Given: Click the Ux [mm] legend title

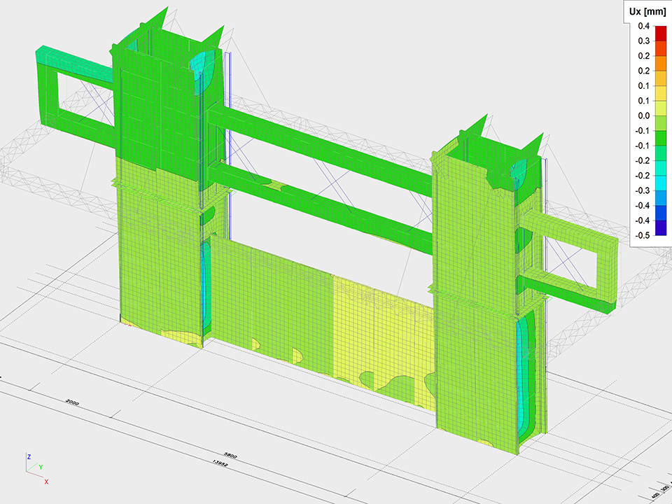Looking at the screenshot, I should pos(645,10).
